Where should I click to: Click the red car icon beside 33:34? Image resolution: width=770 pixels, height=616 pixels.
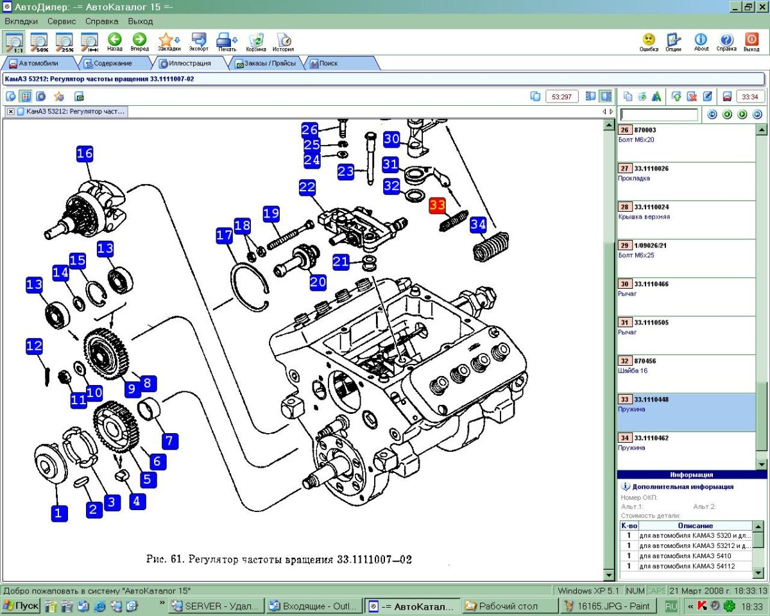click(727, 96)
